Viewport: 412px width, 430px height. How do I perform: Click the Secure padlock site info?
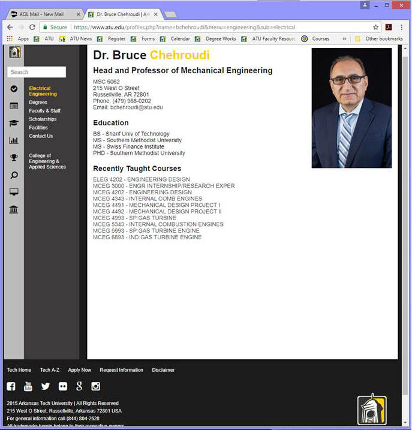pos(55,27)
